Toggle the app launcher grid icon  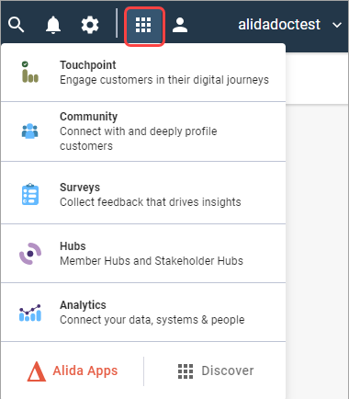[x=144, y=26]
